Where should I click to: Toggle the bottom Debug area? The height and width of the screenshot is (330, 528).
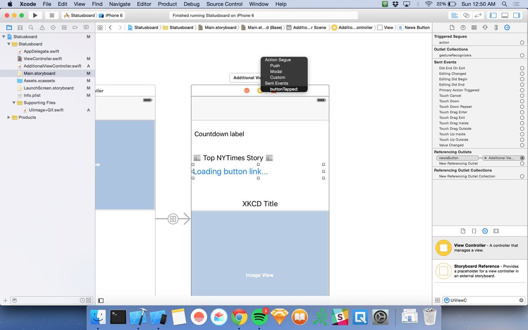pos(505,15)
